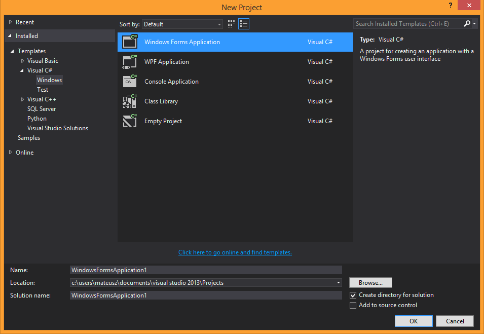Enable Add to source control
Viewport: 484px width, 334px height.
[x=353, y=305]
